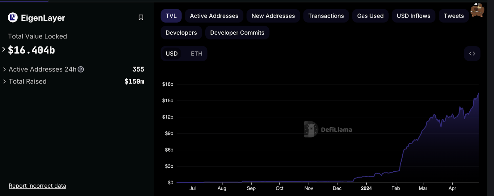The height and width of the screenshot is (196, 494).
Task: Toggle the TVL chart metric
Action: [x=171, y=16]
